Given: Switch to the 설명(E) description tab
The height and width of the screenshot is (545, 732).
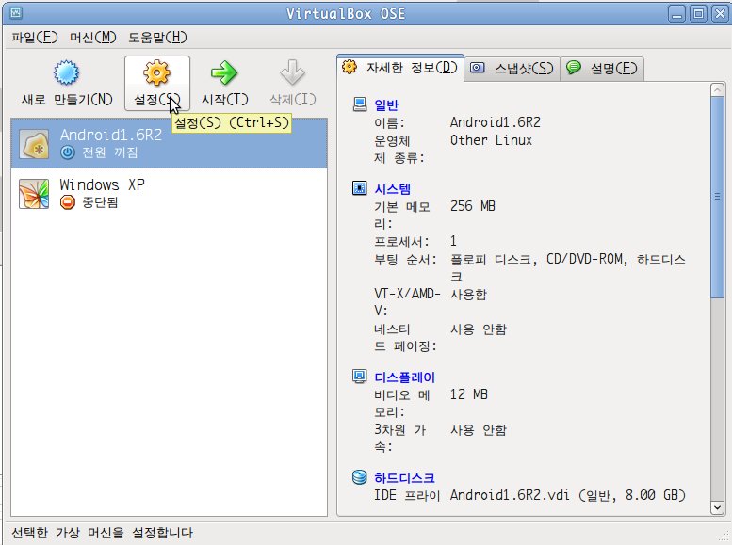Looking at the screenshot, I should [602, 69].
